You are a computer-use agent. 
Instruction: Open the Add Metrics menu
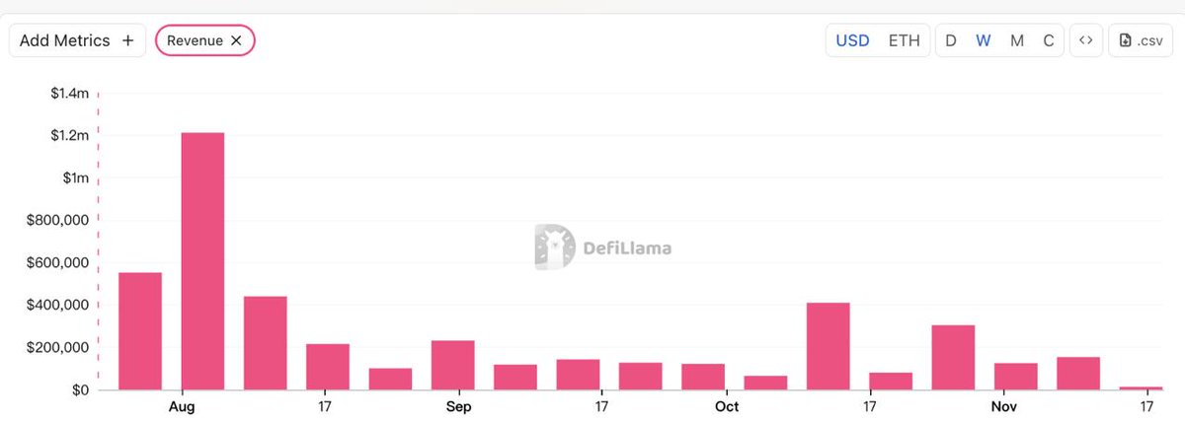(77, 40)
